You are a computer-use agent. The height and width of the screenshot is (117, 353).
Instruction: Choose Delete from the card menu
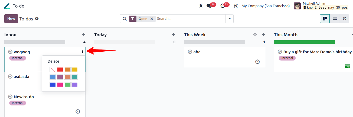[x=53, y=61]
